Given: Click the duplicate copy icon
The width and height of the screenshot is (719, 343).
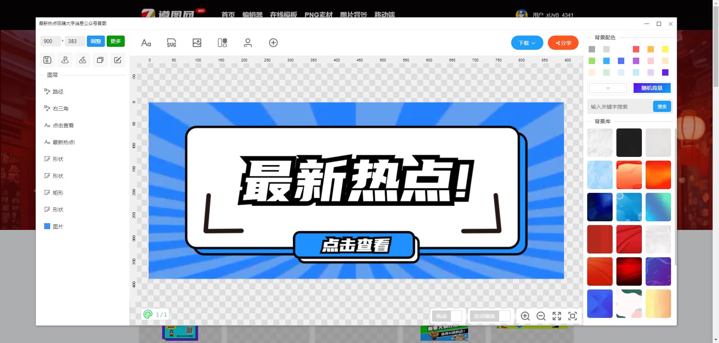Looking at the screenshot, I should click(100, 60).
